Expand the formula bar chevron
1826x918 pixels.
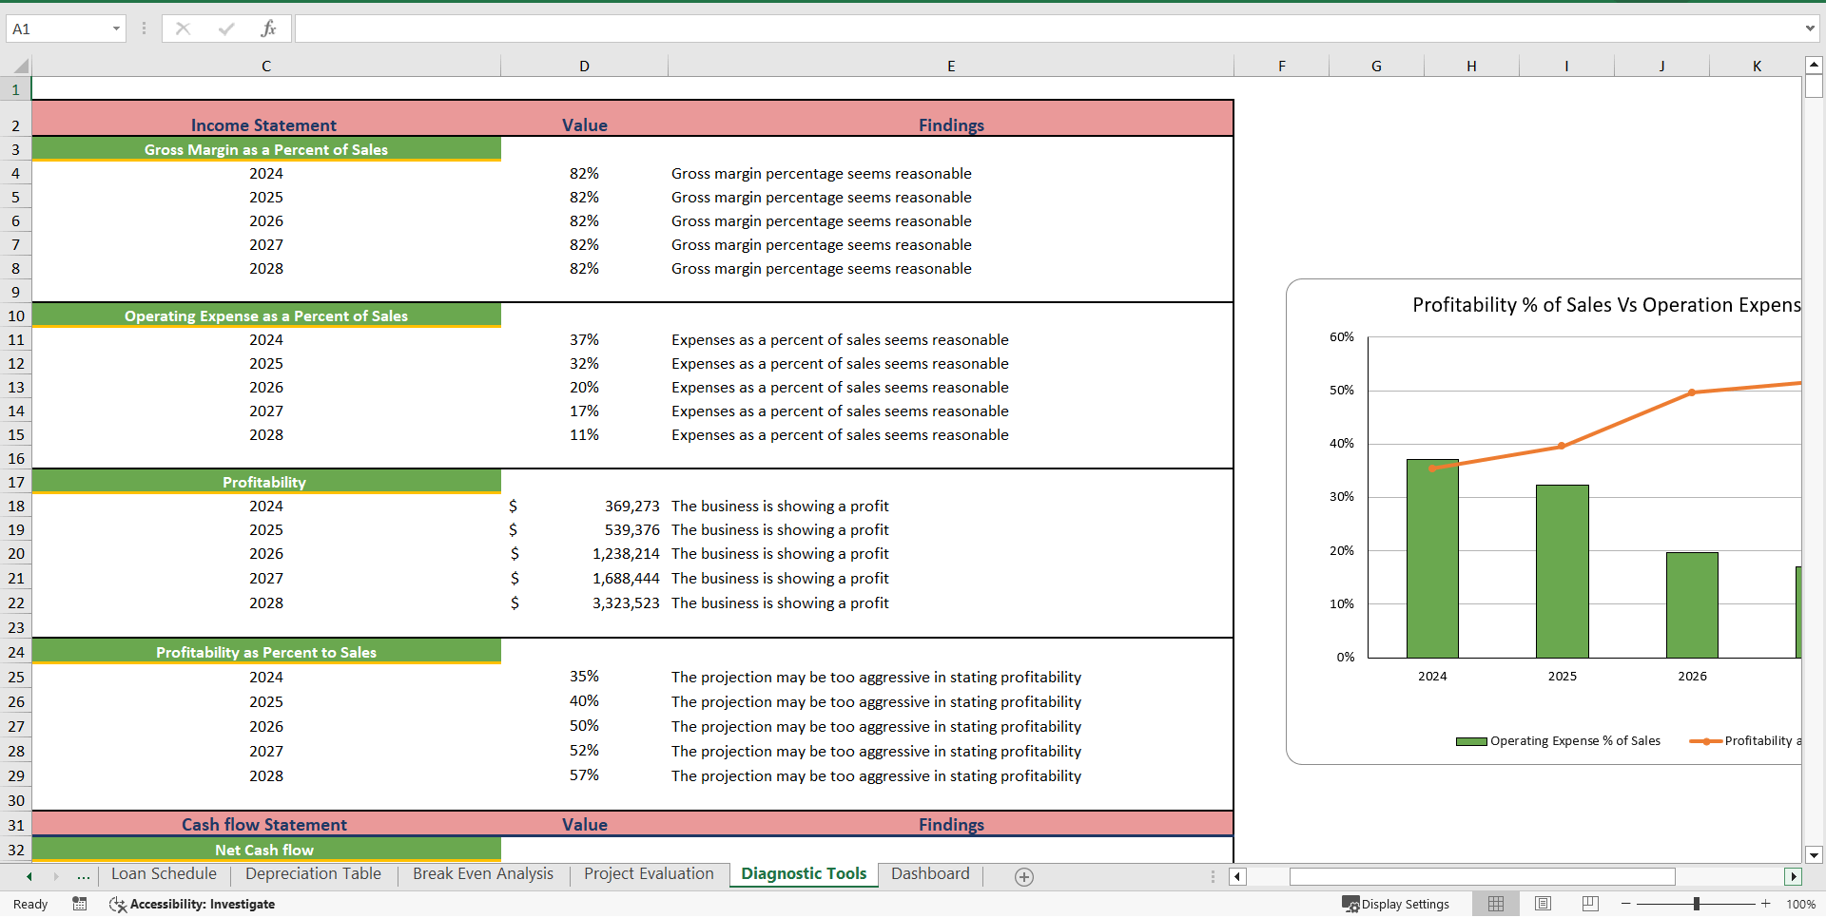point(1810,29)
